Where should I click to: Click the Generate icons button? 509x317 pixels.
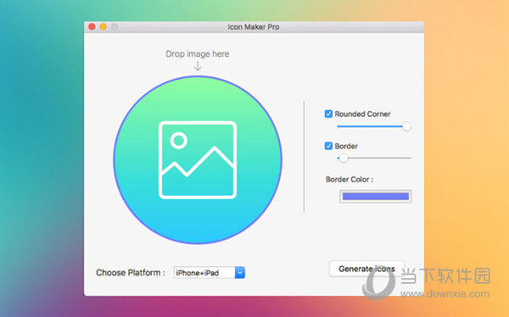(x=366, y=269)
